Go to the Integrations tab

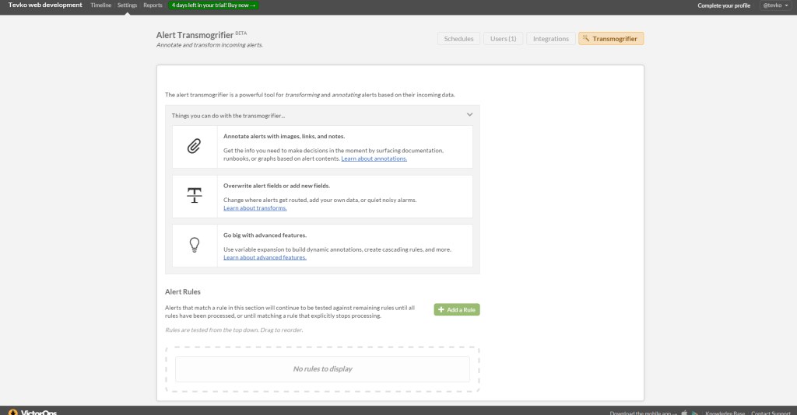click(x=550, y=39)
